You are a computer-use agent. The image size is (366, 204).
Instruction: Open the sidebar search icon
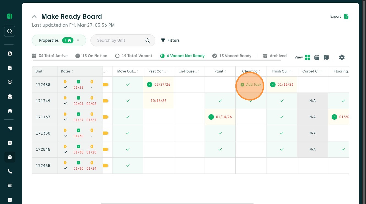(x=10, y=31)
